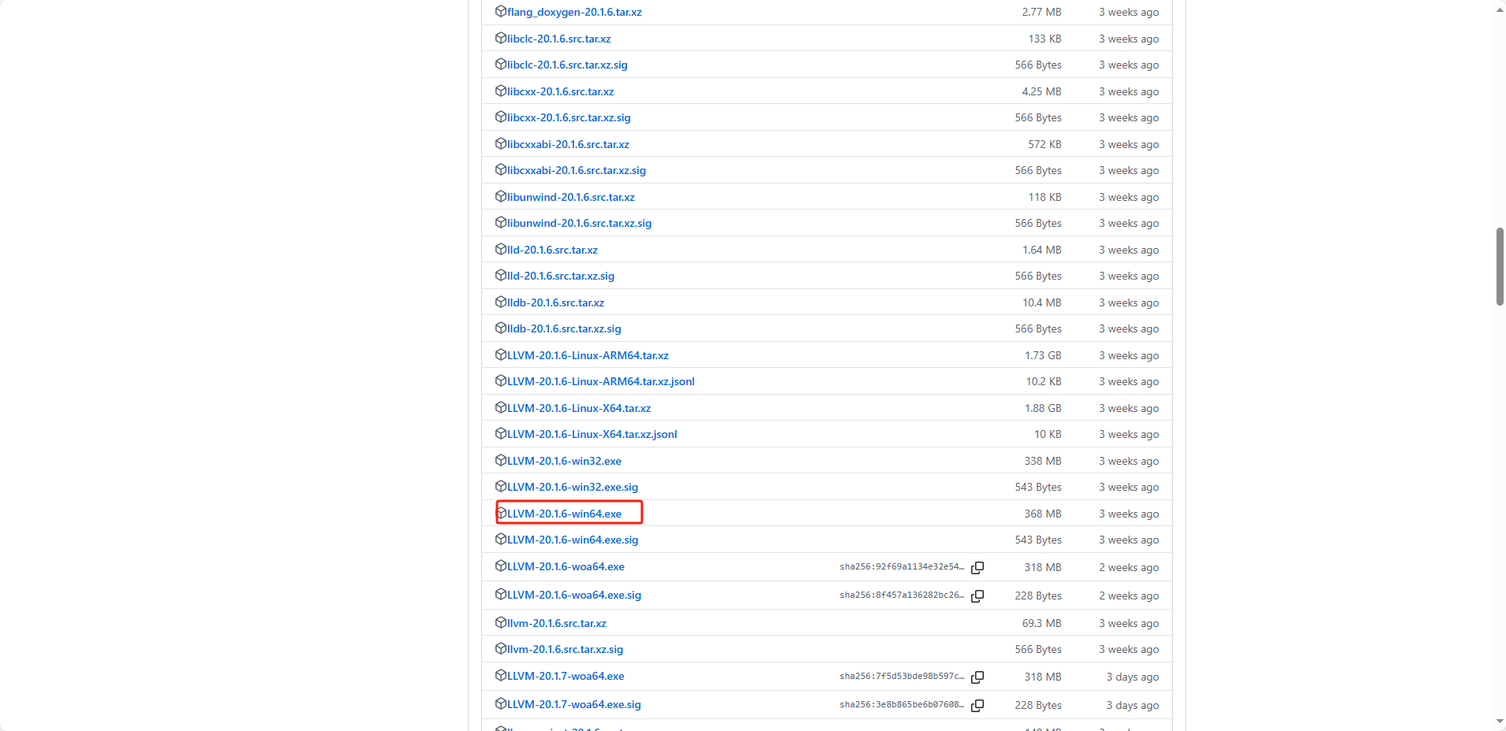
Task: Click the package icon next to LLVM-20.1.6-win32.exe
Action: 500,460
